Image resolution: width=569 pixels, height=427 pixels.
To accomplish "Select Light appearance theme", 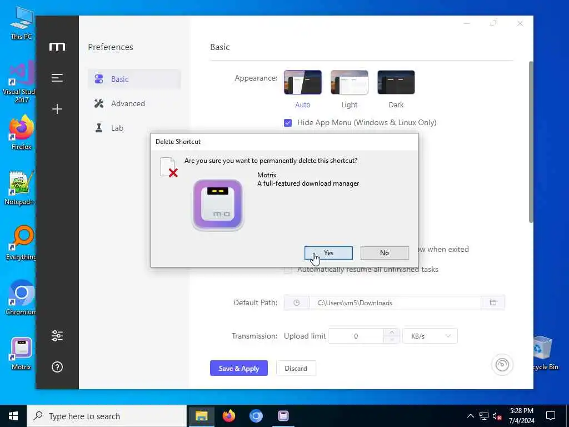I will [x=349, y=90].
